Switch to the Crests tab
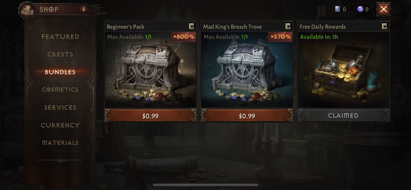This screenshot has height=190, width=411. click(60, 54)
